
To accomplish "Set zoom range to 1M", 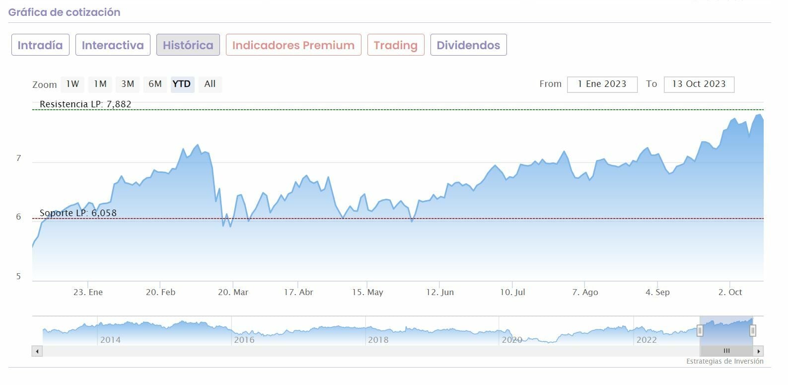I will pyautogui.click(x=100, y=84).
